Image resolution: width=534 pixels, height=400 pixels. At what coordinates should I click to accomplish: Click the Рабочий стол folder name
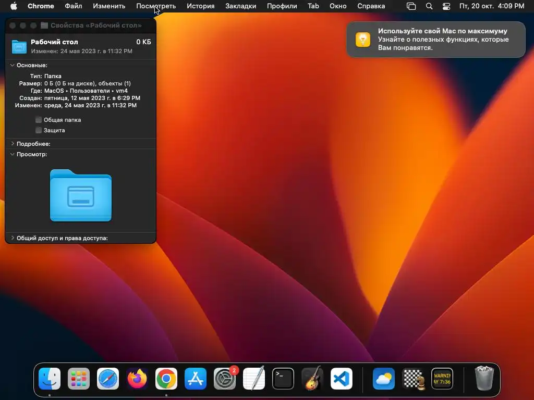click(54, 42)
